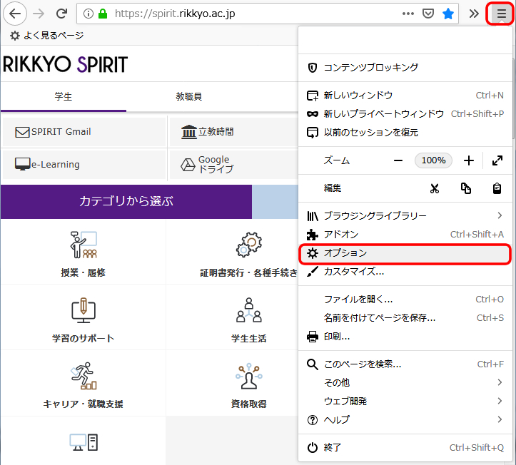Open the Google ドライブ link

click(x=233, y=164)
